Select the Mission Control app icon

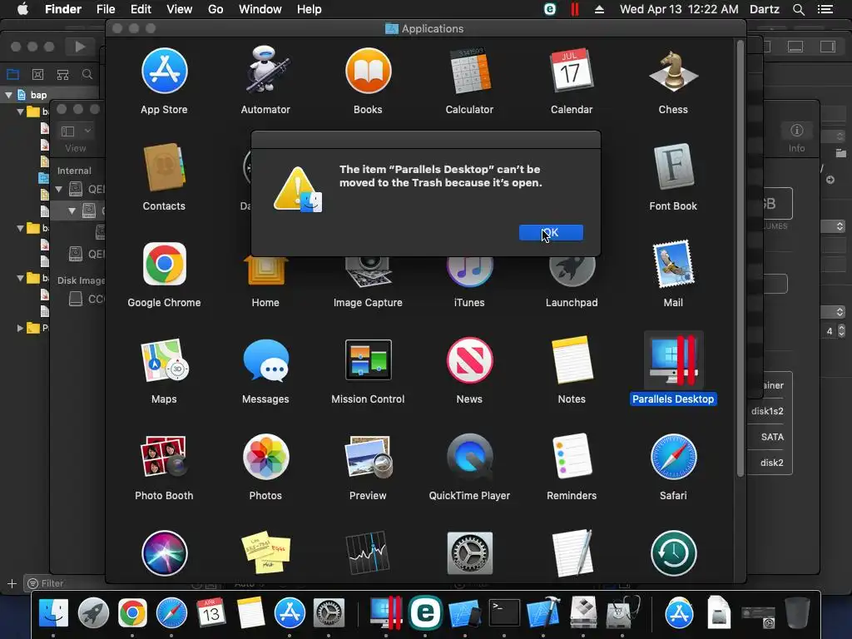pyautogui.click(x=368, y=359)
